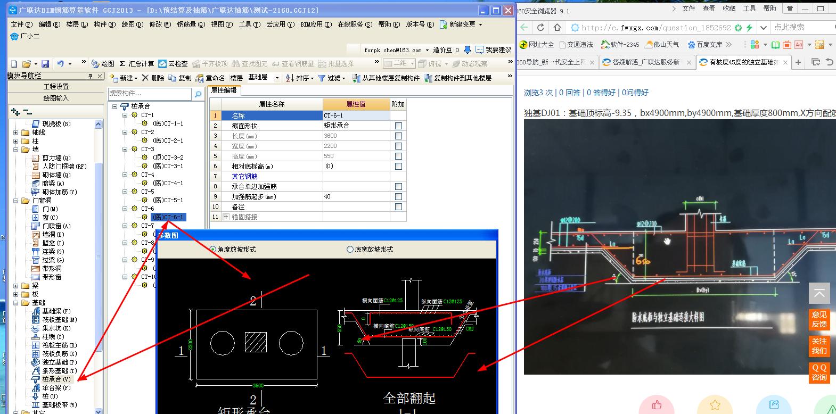The height and width of the screenshot is (414, 836).
Task: Open 收藏 menu in 360 browser
Action: (729, 9)
